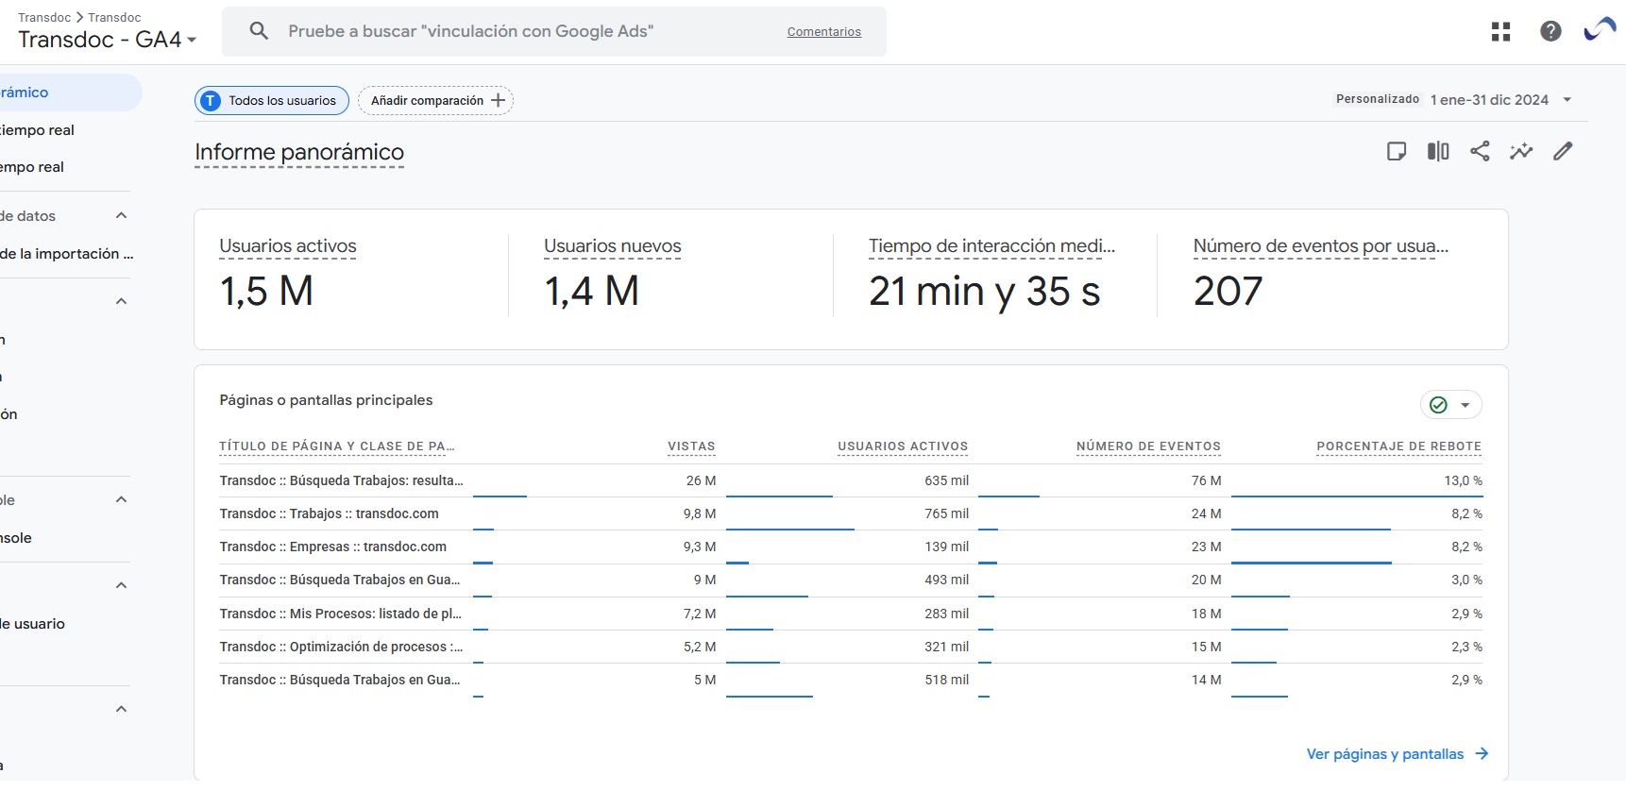Image resolution: width=1626 pixels, height=791 pixels.
Task: Share this report via share icon
Action: [1480, 151]
